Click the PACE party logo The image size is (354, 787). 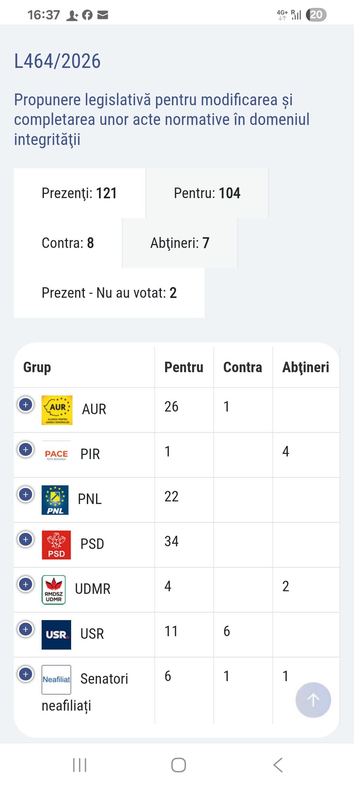coord(56,455)
